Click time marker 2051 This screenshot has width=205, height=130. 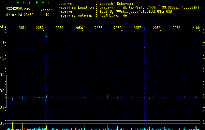[x=22, y=28]
